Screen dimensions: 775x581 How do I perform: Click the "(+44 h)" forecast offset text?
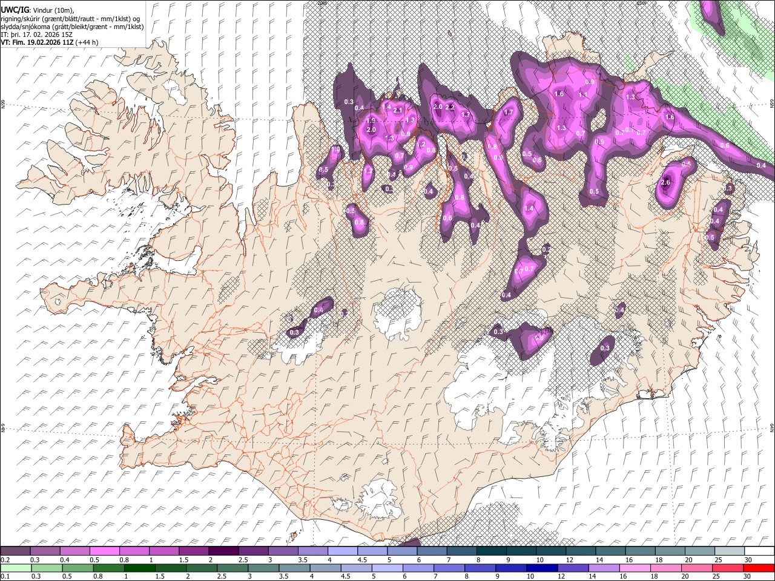tap(87, 42)
